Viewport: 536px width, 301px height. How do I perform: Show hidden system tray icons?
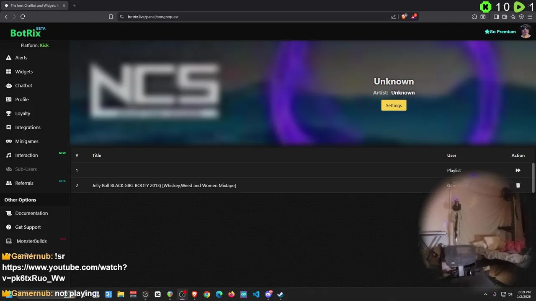click(486, 294)
